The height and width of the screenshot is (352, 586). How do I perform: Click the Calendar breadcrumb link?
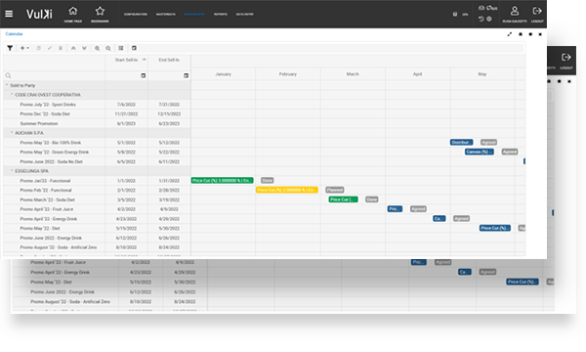point(14,34)
